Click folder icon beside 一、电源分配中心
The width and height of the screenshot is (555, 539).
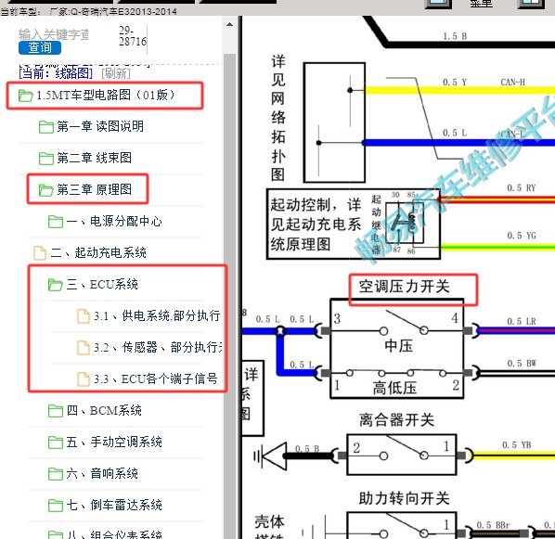56,222
